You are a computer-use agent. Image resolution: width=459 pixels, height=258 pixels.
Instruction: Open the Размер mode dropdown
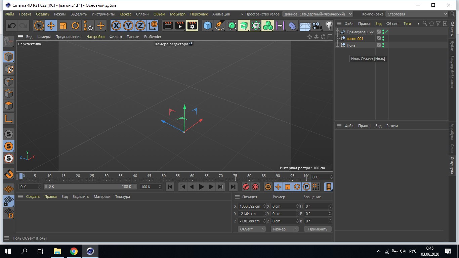coord(285,229)
